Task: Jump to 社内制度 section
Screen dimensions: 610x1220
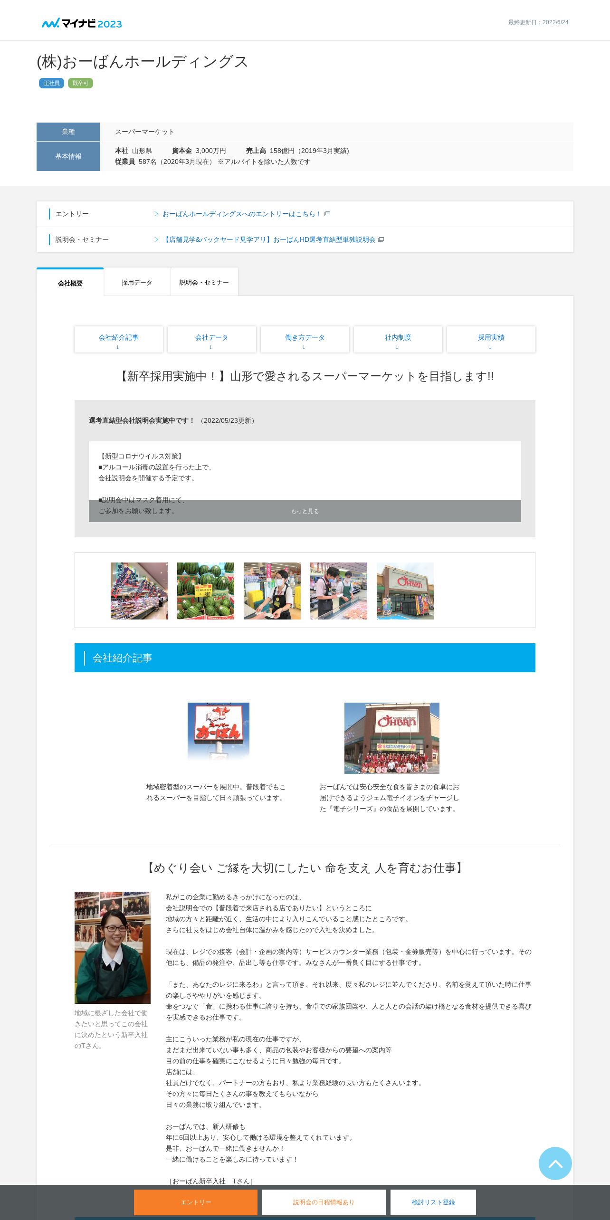Action: click(398, 339)
